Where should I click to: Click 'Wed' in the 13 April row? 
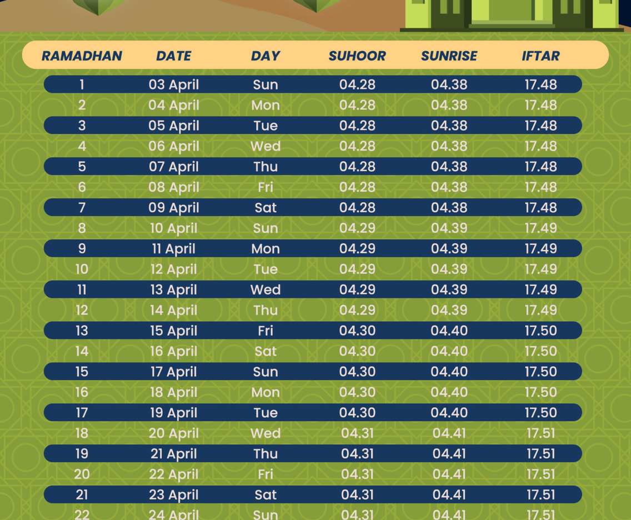pos(265,290)
